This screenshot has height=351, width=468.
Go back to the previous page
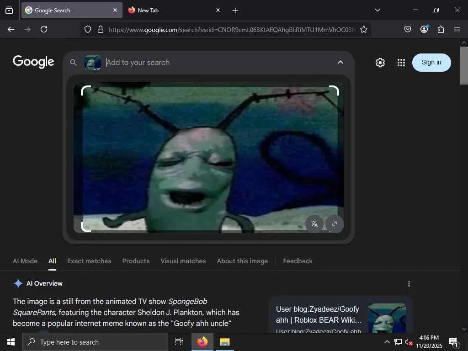11,29
